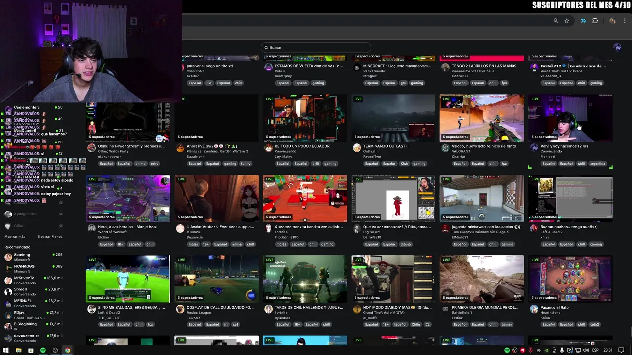Bookmark this page with the star icon
Image resolution: width=632 pixels, height=355 pixels.
click(567, 21)
